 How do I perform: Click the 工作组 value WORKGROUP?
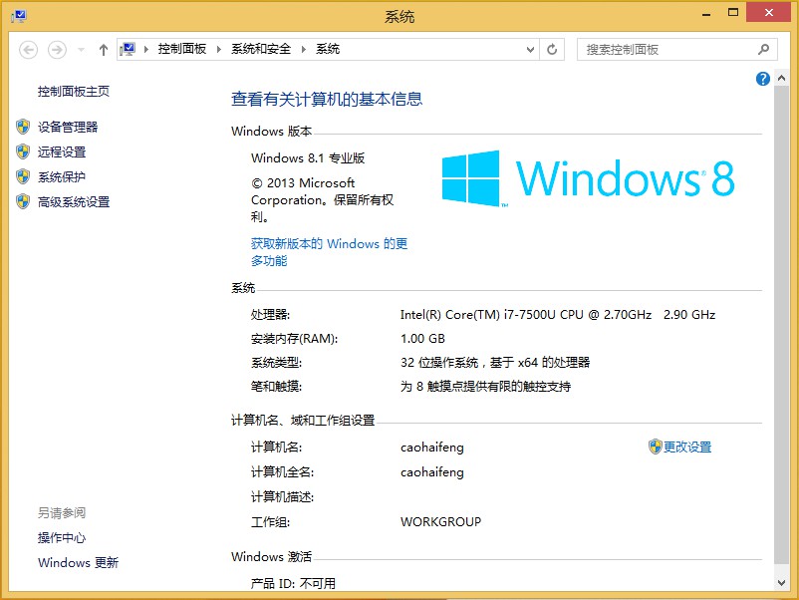440,522
